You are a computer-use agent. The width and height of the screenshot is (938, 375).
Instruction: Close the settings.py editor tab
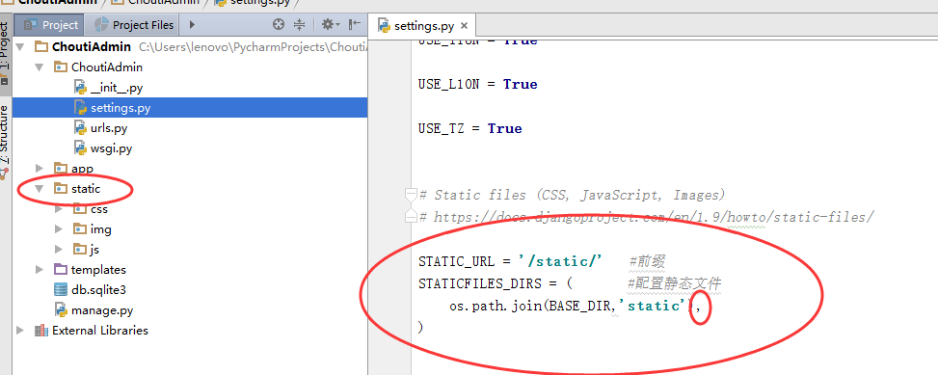click(465, 26)
